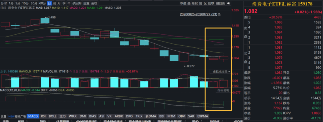
Task: Click 删自选 to remove from watchlist
Action: pos(220,3)
